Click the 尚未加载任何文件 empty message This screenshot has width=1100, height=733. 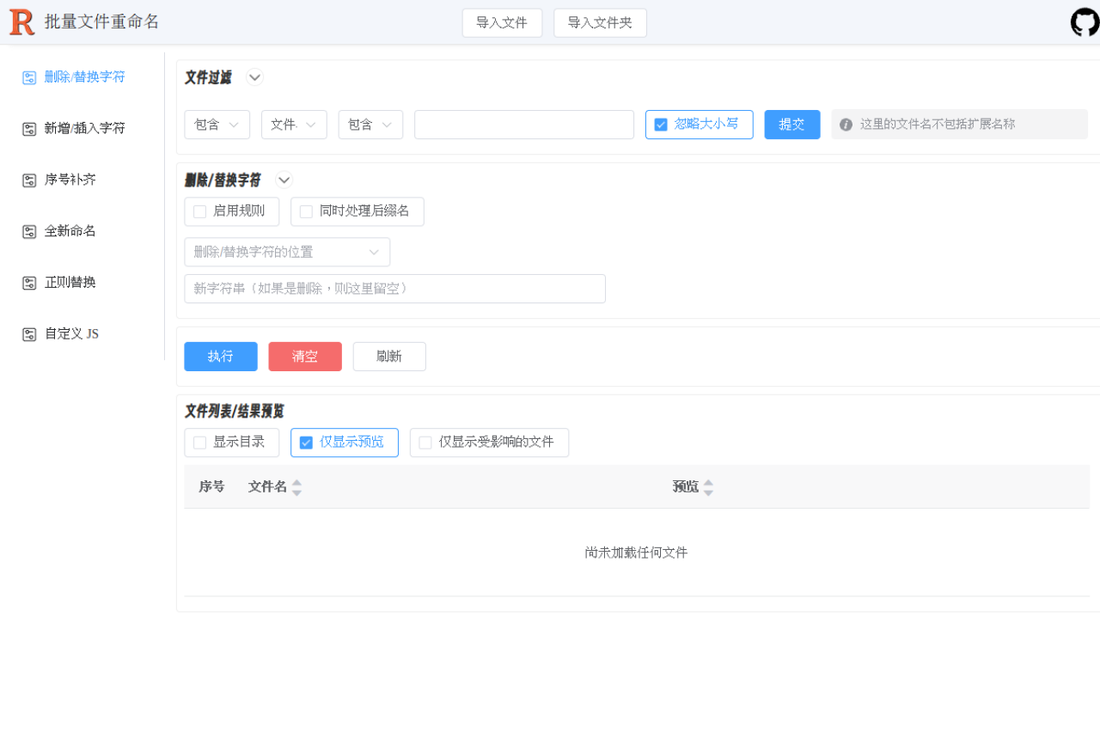pyautogui.click(x=636, y=553)
